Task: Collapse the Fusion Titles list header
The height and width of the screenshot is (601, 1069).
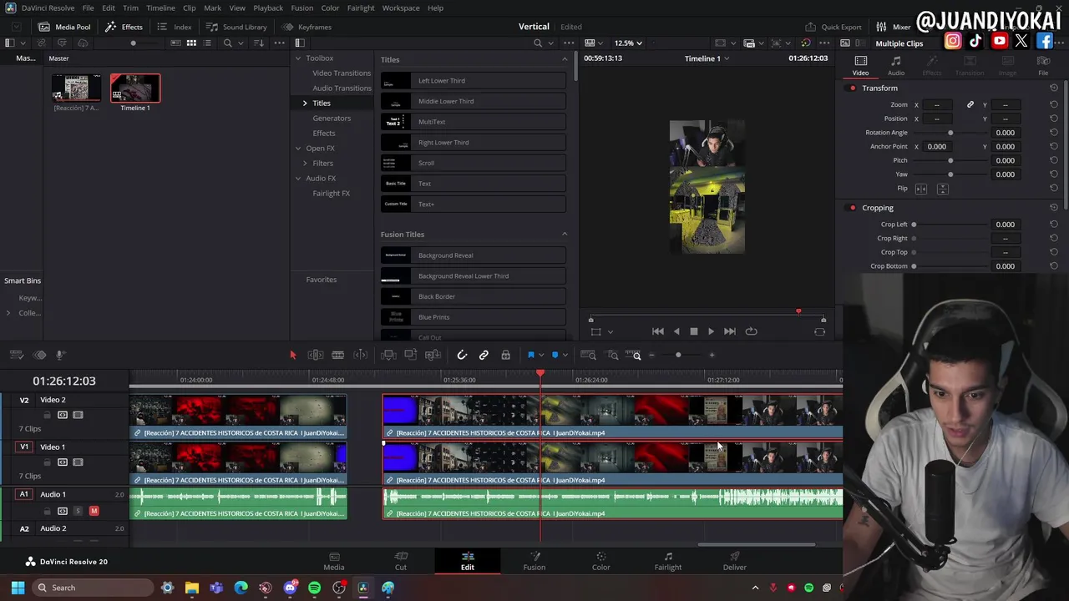Action: point(565,235)
